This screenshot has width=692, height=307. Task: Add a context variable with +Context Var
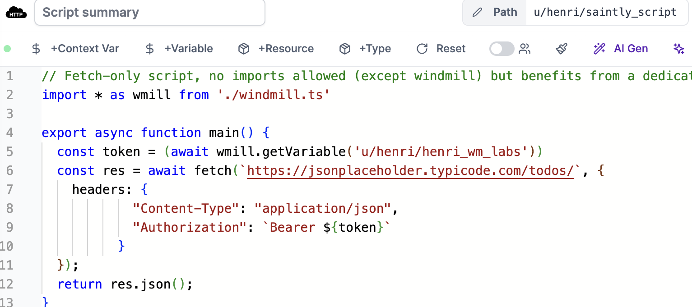tap(76, 49)
